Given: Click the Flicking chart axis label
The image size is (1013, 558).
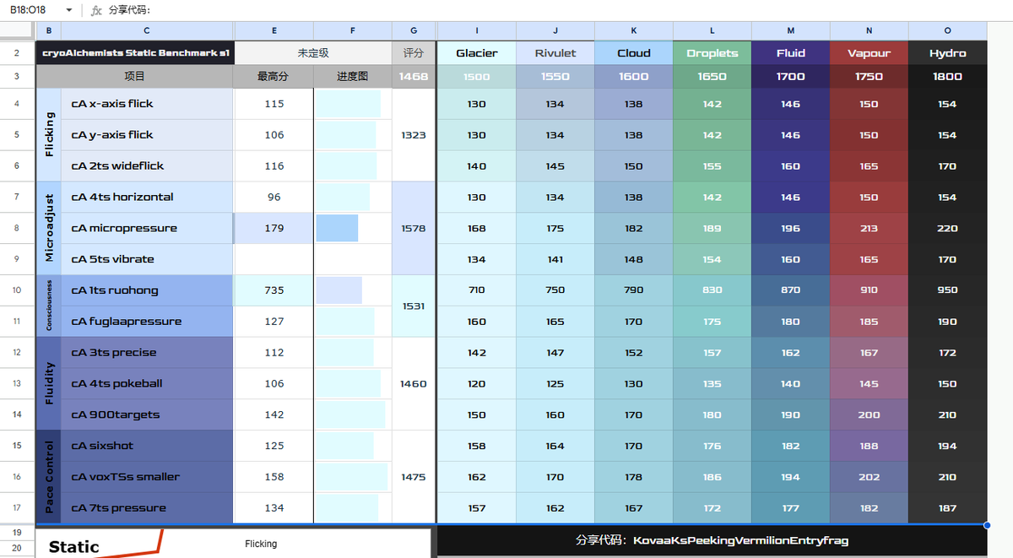Looking at the screenshot, I should click(x=261, y=544).
